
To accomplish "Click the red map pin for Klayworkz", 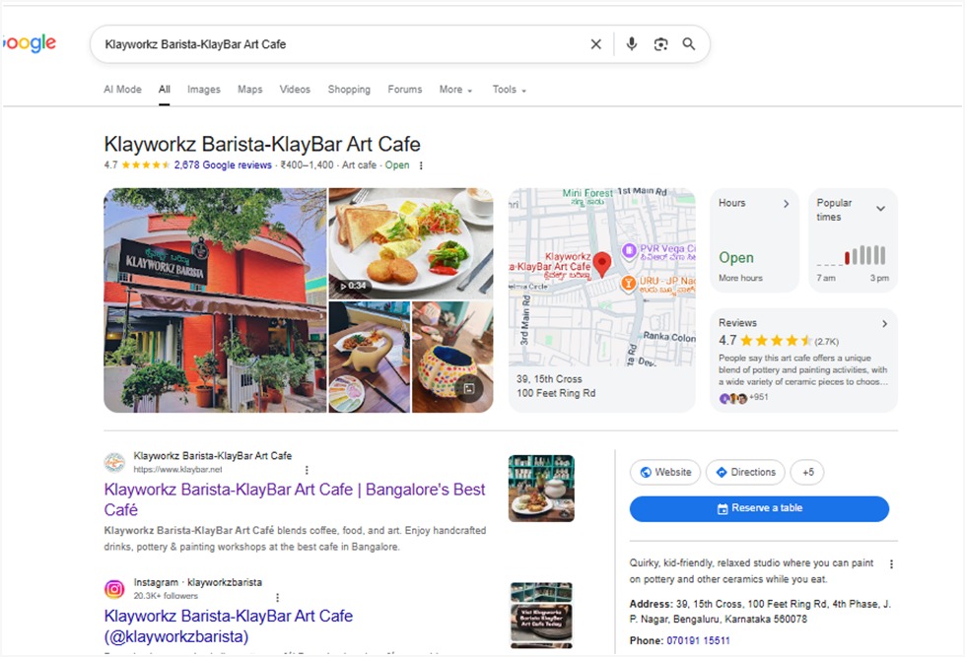I will 602,265.
